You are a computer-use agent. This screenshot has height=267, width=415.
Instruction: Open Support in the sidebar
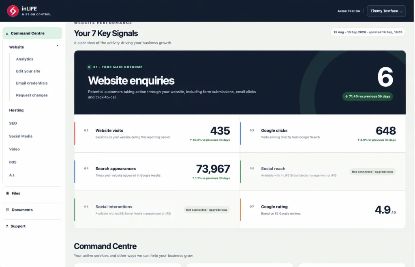[18, 226]
